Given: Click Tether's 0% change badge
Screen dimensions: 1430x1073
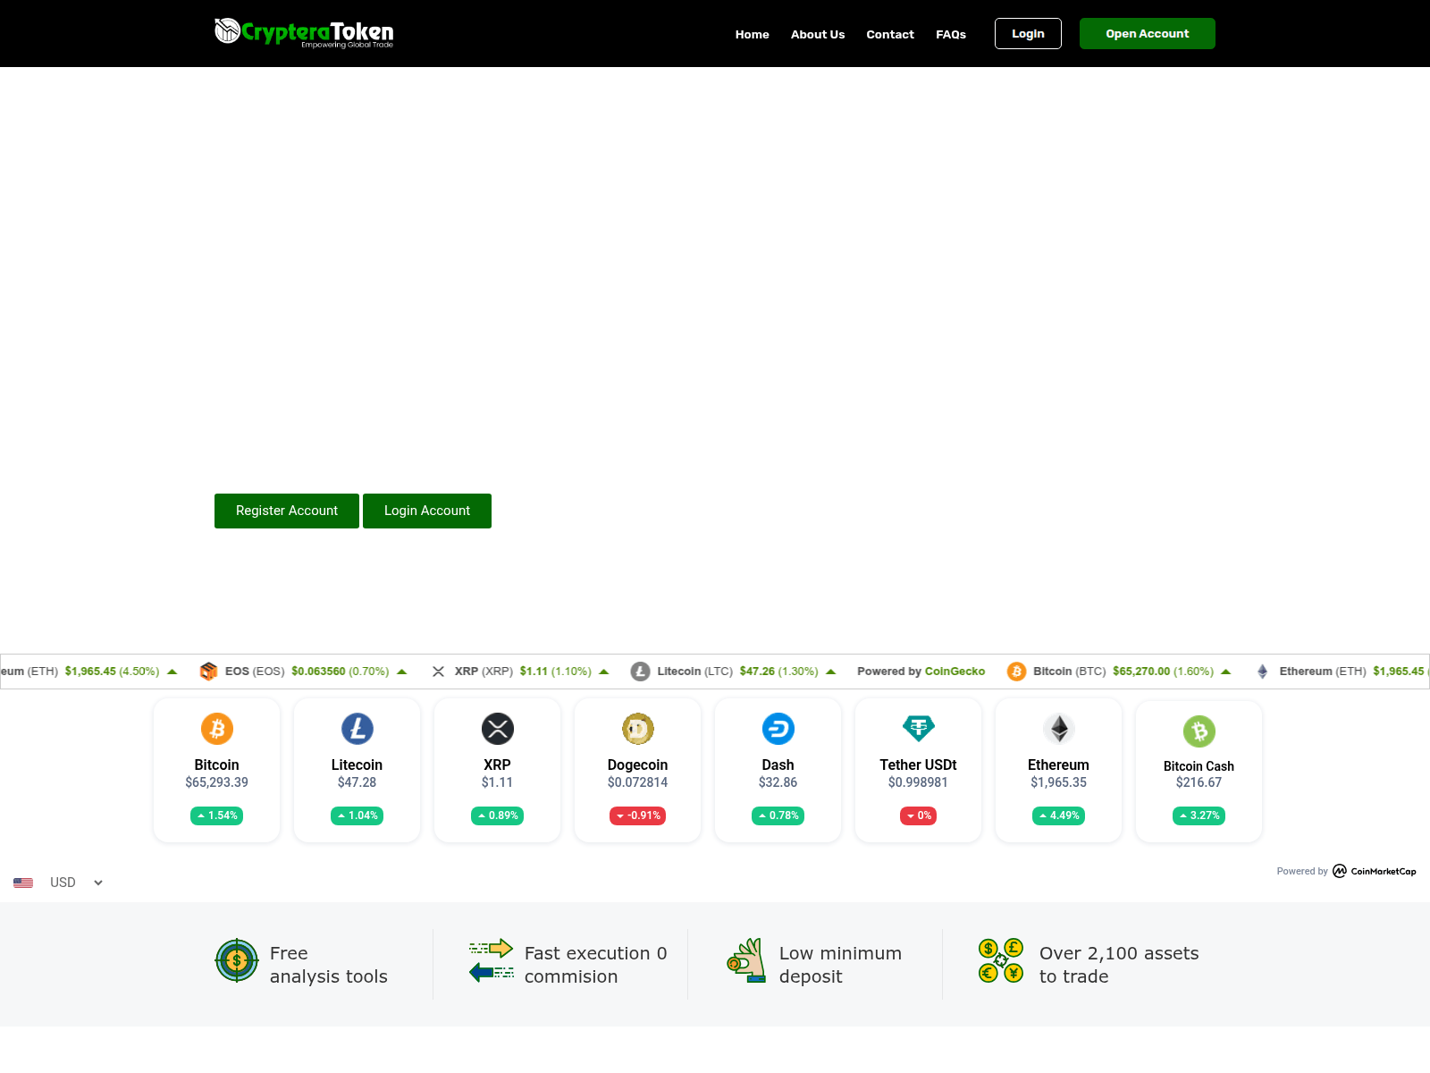Looking at the screenshot, I should pos(919,815).
